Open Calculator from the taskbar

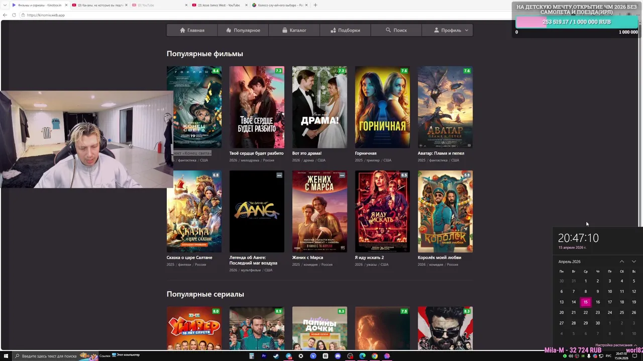click(252, 356)
